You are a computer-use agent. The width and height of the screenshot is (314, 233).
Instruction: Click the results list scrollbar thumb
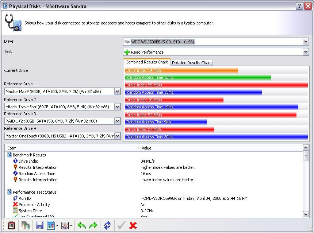pos(306,156)
